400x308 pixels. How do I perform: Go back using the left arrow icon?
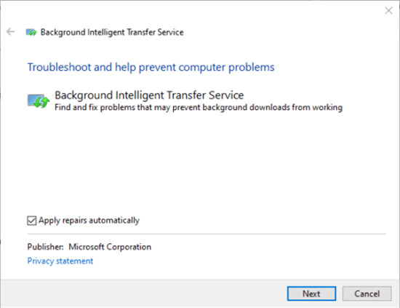click(x=10, y=31)
